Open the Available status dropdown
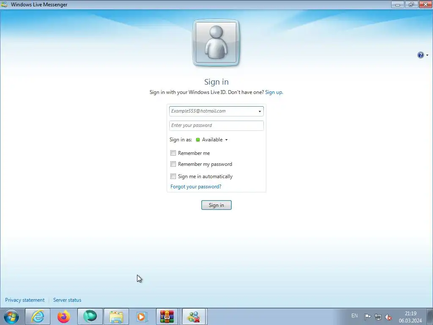433x325 pixels. [x=212, y=140]
